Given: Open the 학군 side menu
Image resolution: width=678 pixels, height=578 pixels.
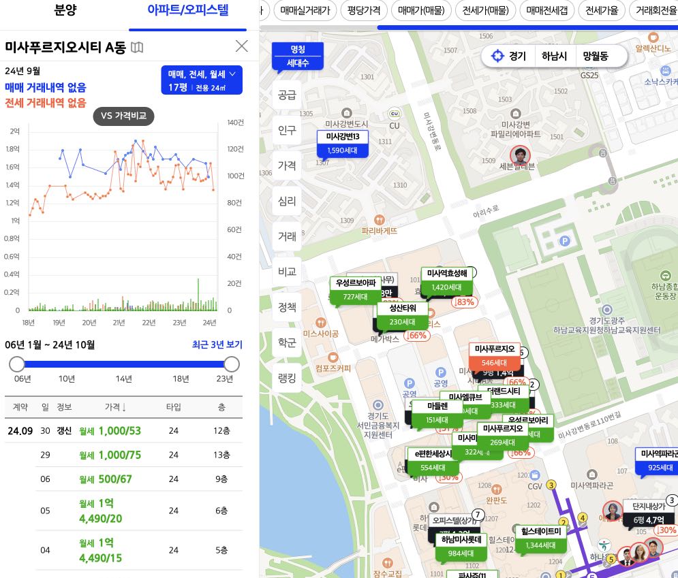Looking at the screenshot, I should pos(287,342).
